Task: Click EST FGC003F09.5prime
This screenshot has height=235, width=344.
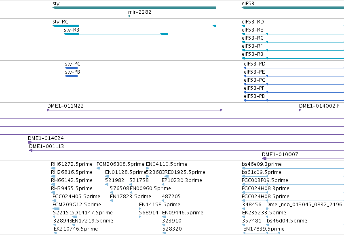Action: 265,180
